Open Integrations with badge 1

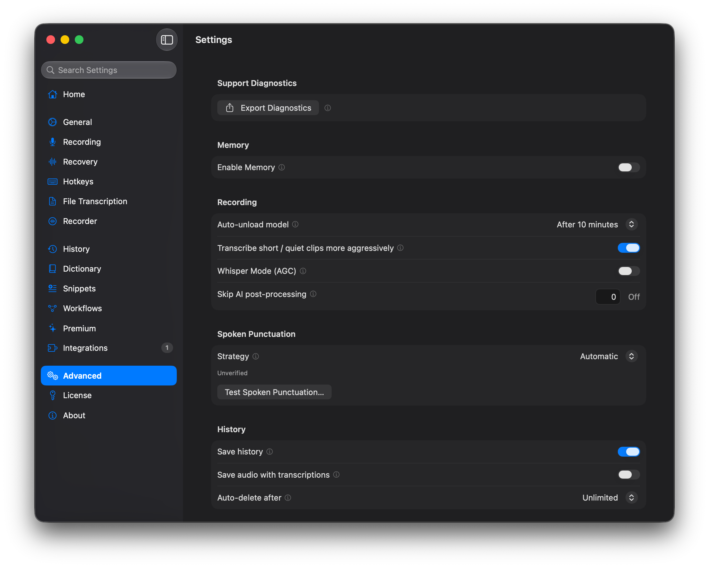pyautogui.click(x=109, y=348)
